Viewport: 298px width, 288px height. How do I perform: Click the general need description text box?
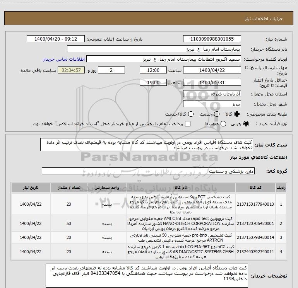(147, 145)
